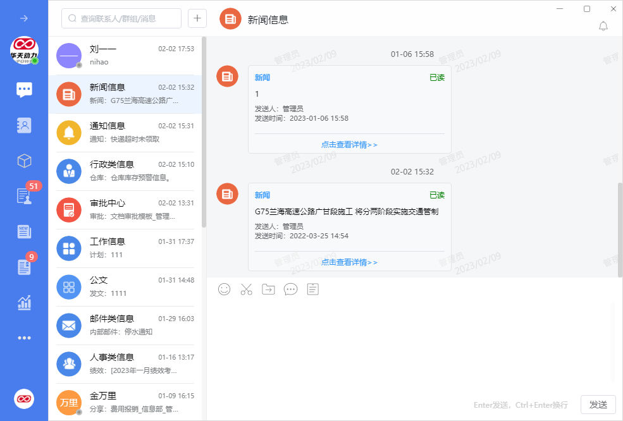Open chat history speech bubble icon
Viewport: 623px width, 421px height.
click(290, 289)
